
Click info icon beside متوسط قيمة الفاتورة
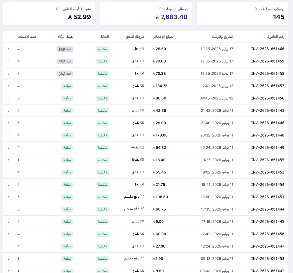coord(58,9)
